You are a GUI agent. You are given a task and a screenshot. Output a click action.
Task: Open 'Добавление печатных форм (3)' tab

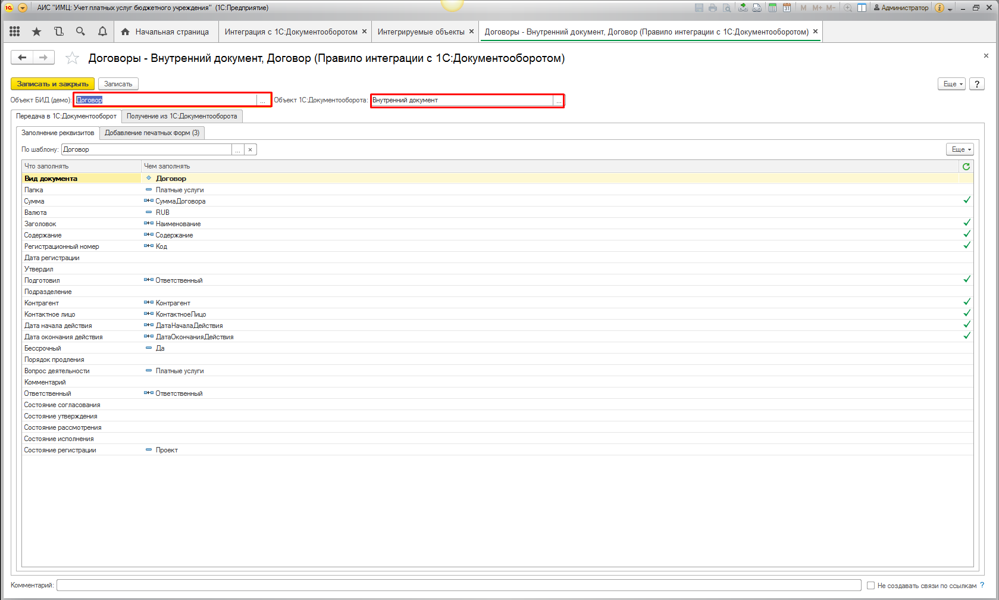(152, 133)
